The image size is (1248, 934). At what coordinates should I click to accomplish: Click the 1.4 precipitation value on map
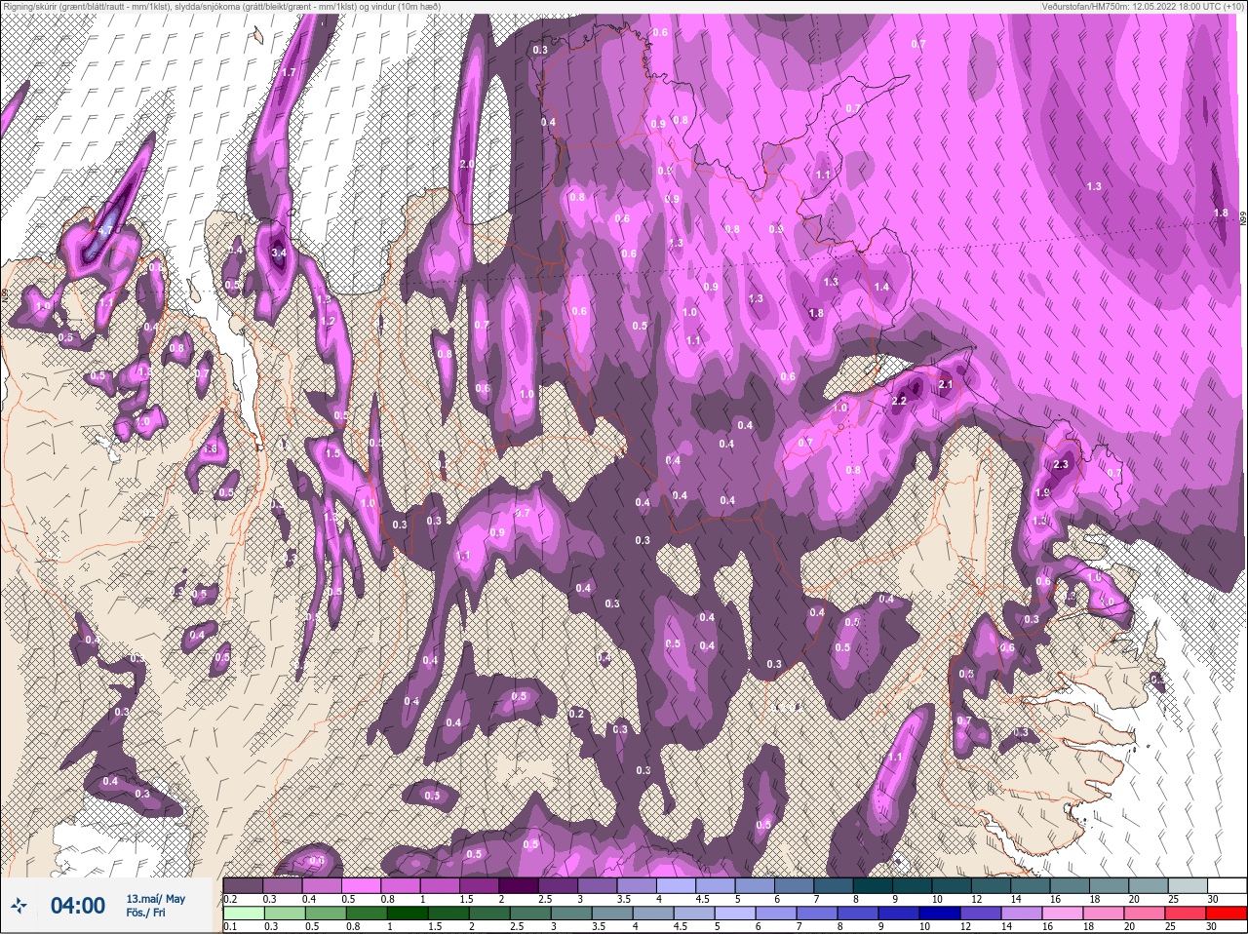(x=881, y=287)
